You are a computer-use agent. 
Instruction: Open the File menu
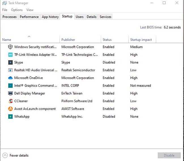coord(5,10)
